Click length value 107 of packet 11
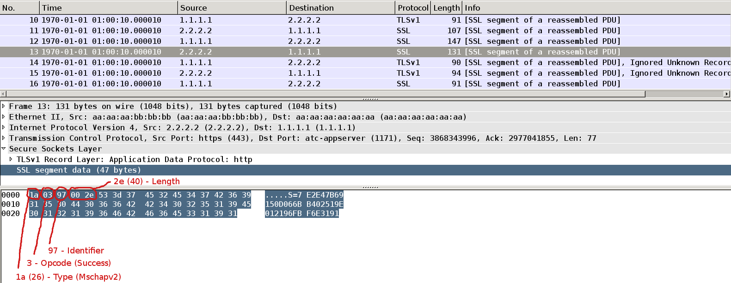Image resolution: width=731 pixels, height=283 pixels. coord(454,30)
